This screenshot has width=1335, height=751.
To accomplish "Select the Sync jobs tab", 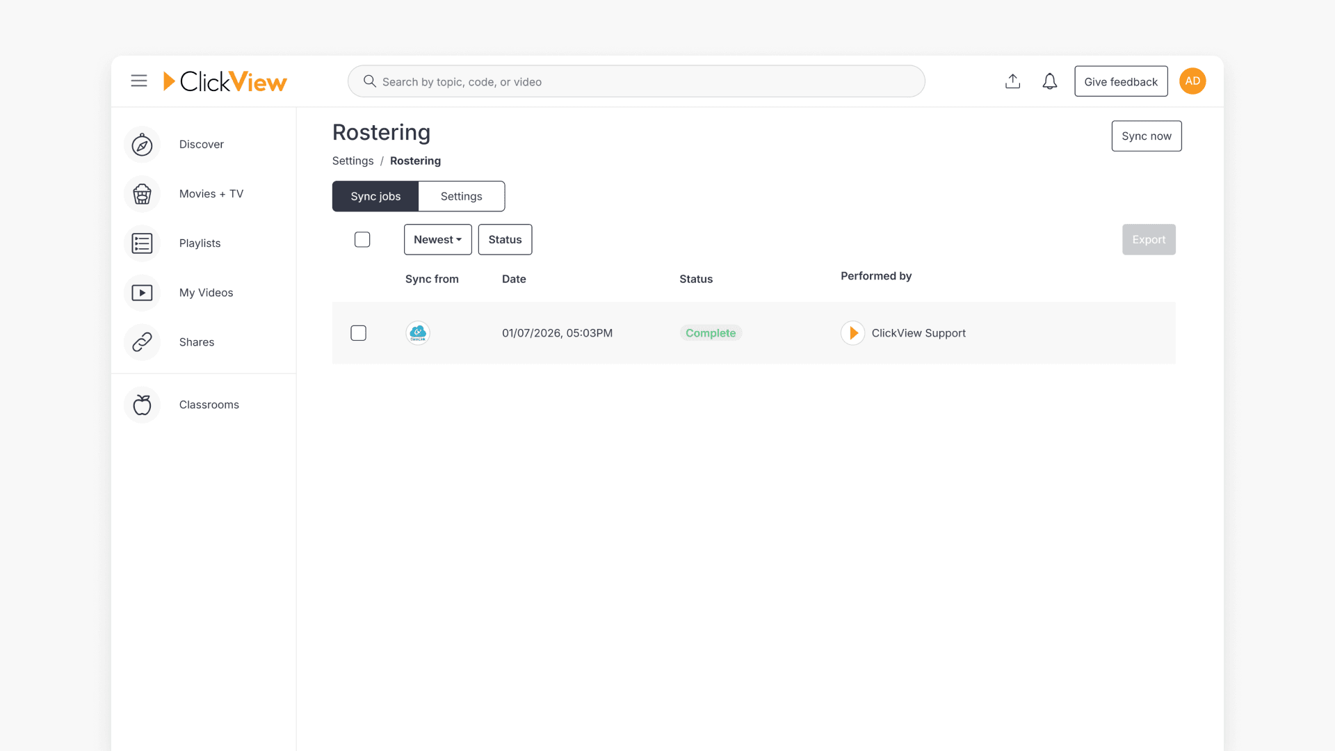I will click(x=375, y=196).
